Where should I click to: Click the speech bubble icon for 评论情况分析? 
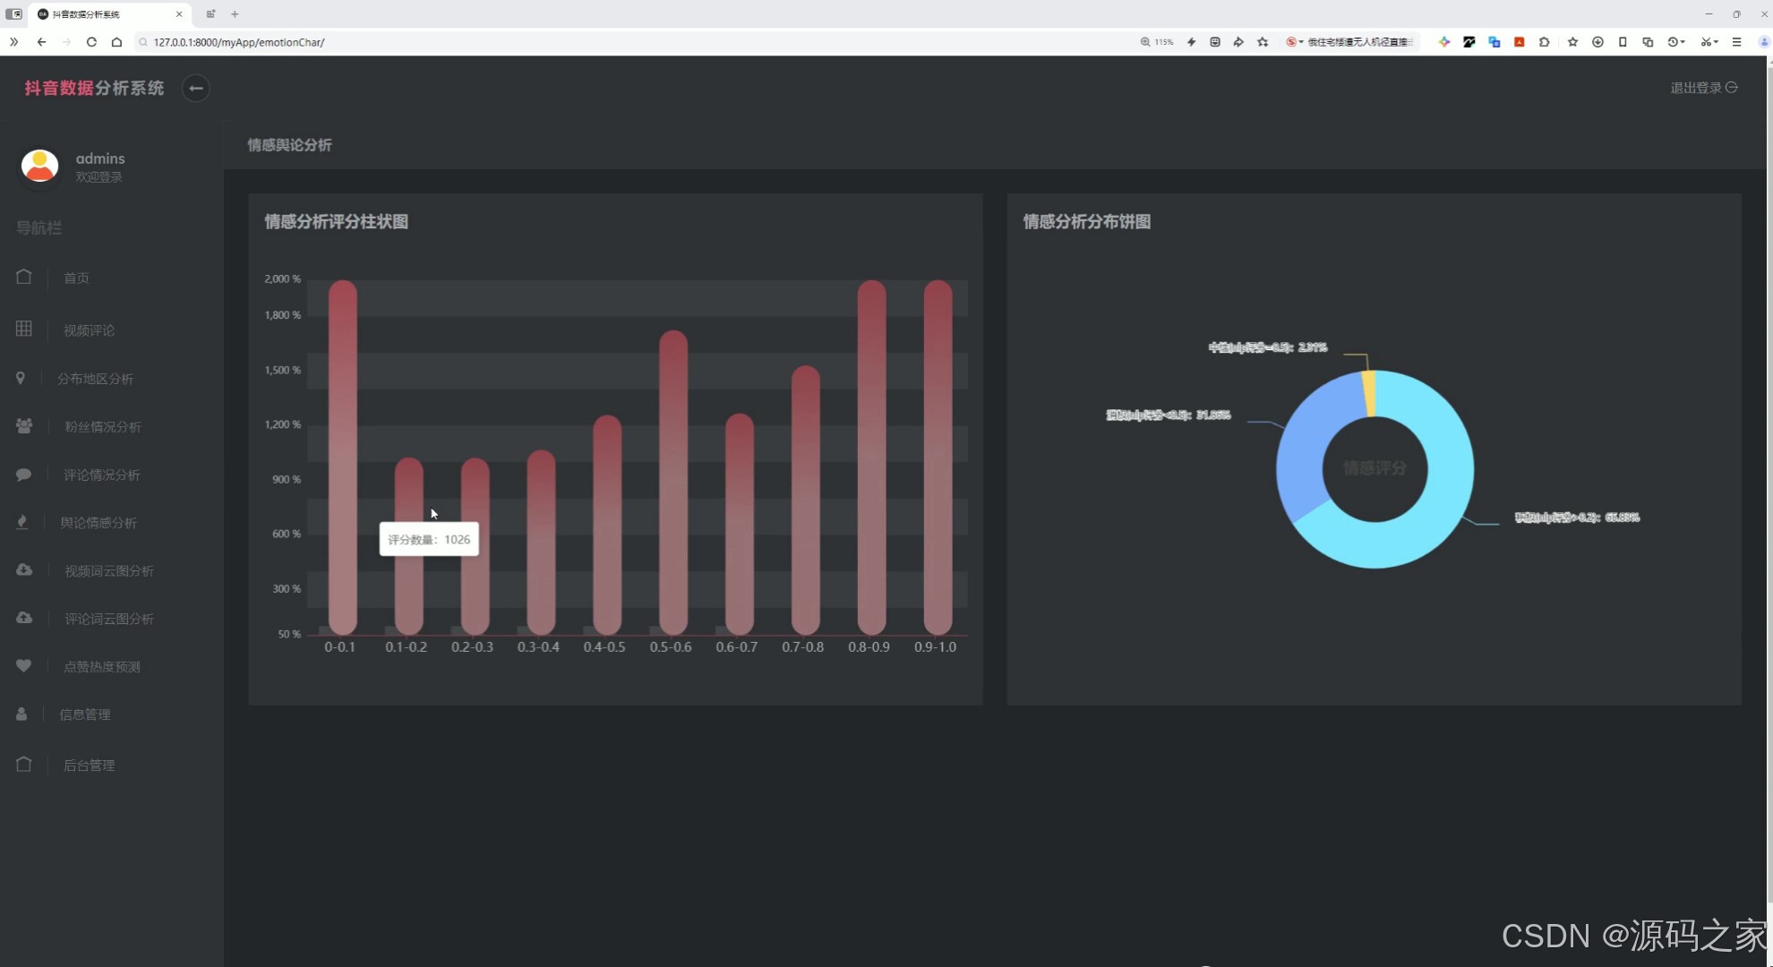tap(24, 475)
